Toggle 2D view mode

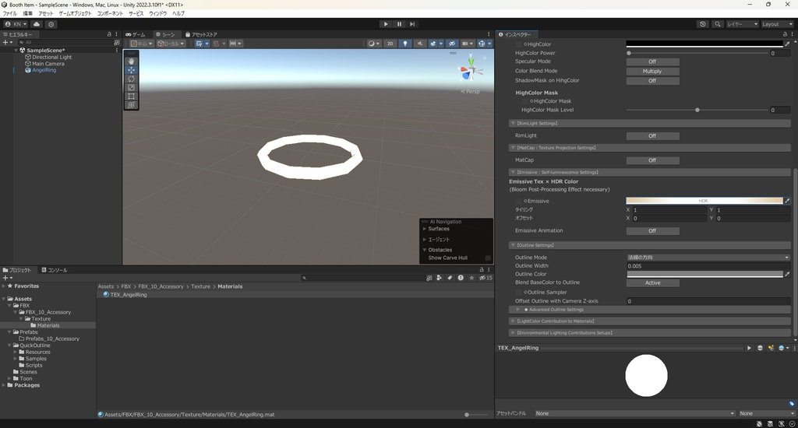coord(390,44)
